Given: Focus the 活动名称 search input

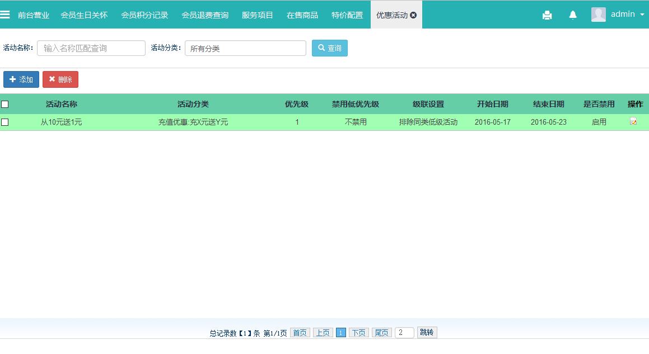Looking at the screenshot, I should (91, 48).
